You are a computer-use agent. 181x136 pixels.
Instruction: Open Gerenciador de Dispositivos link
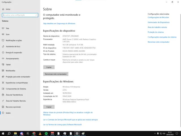(159, 22)
